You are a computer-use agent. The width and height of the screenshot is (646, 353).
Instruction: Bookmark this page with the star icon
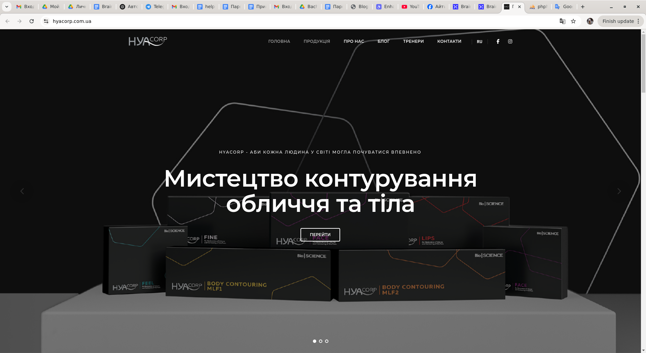point(573,21)
